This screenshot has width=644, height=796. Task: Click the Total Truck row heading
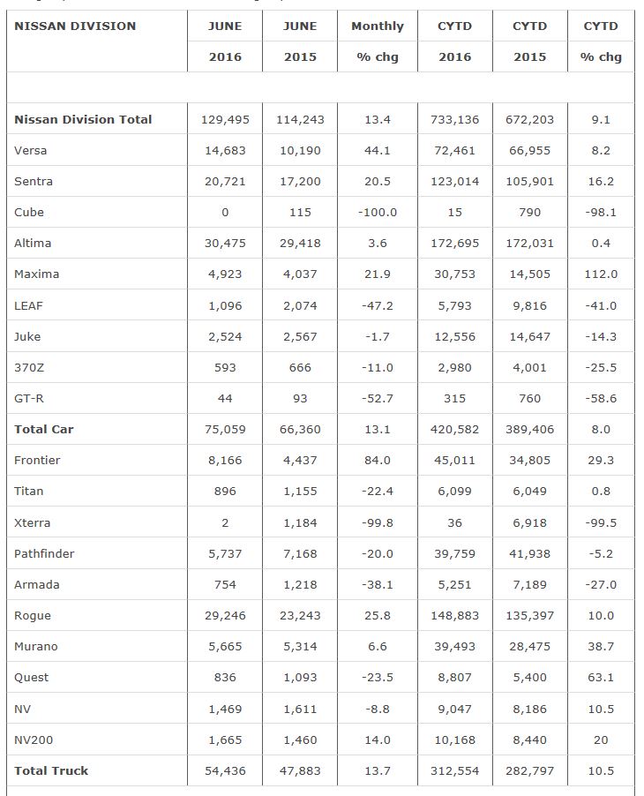click(51, 770)
